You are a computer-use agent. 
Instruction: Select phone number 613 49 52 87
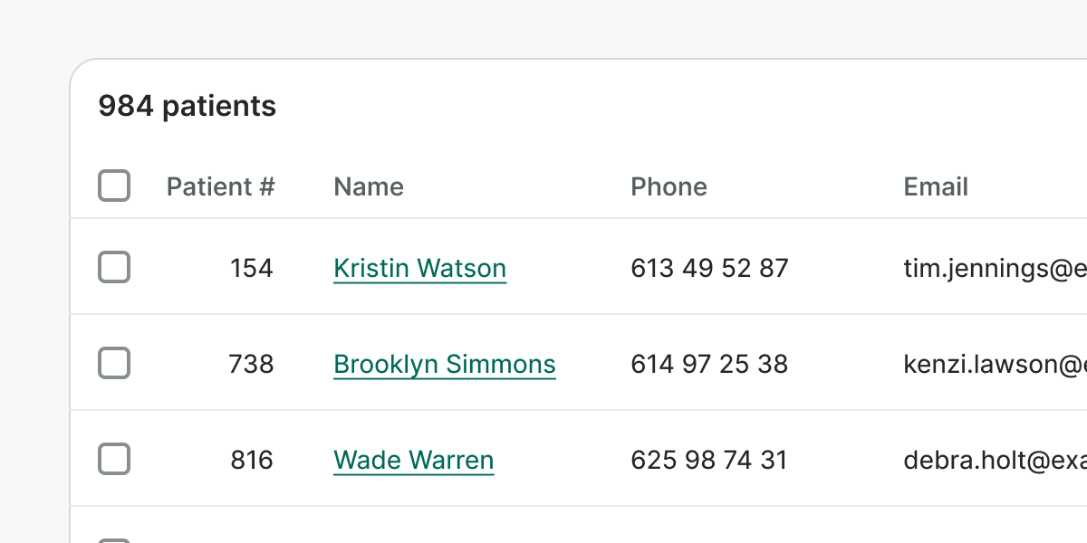[709, 268]
